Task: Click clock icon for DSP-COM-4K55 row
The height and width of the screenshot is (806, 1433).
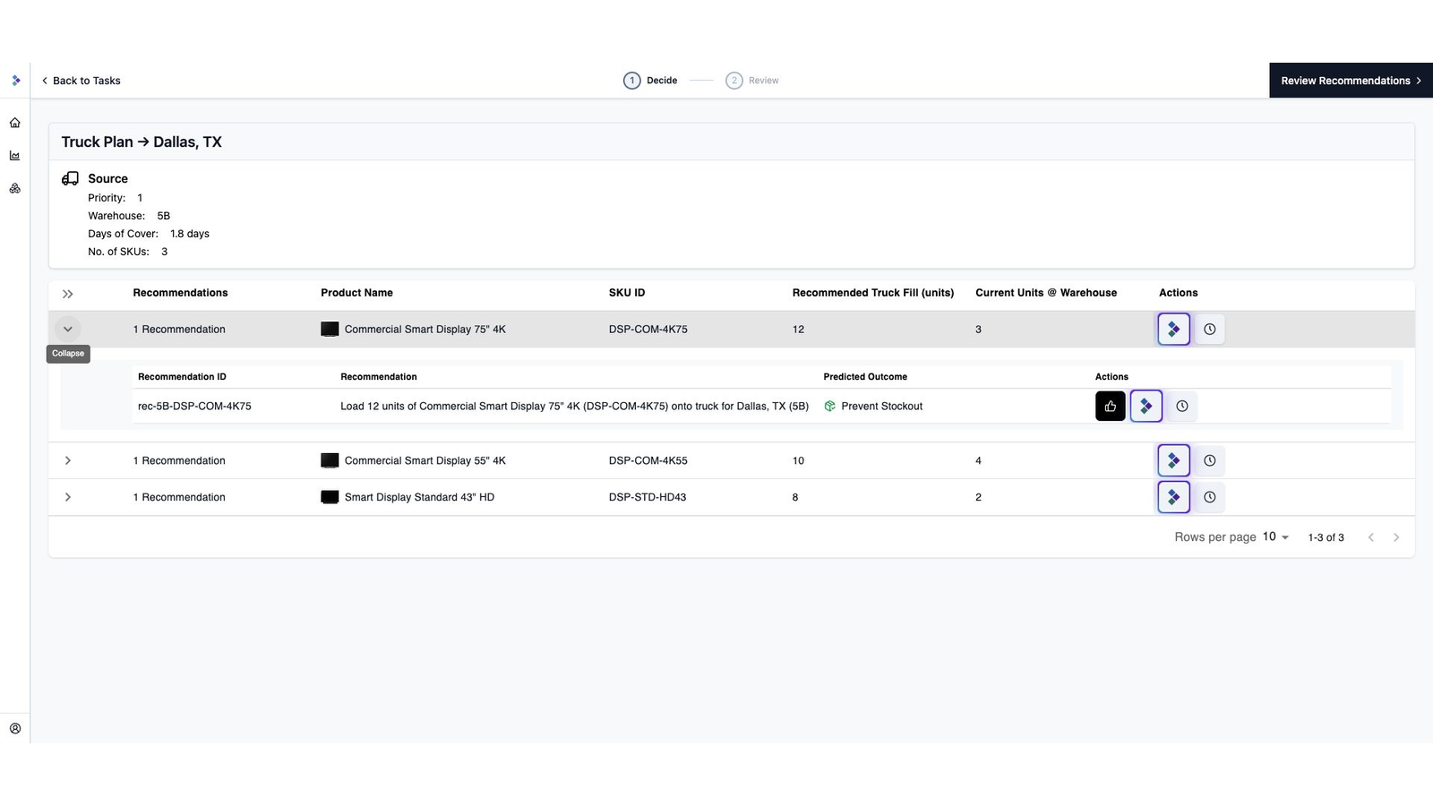Action: coord(1209,460)
